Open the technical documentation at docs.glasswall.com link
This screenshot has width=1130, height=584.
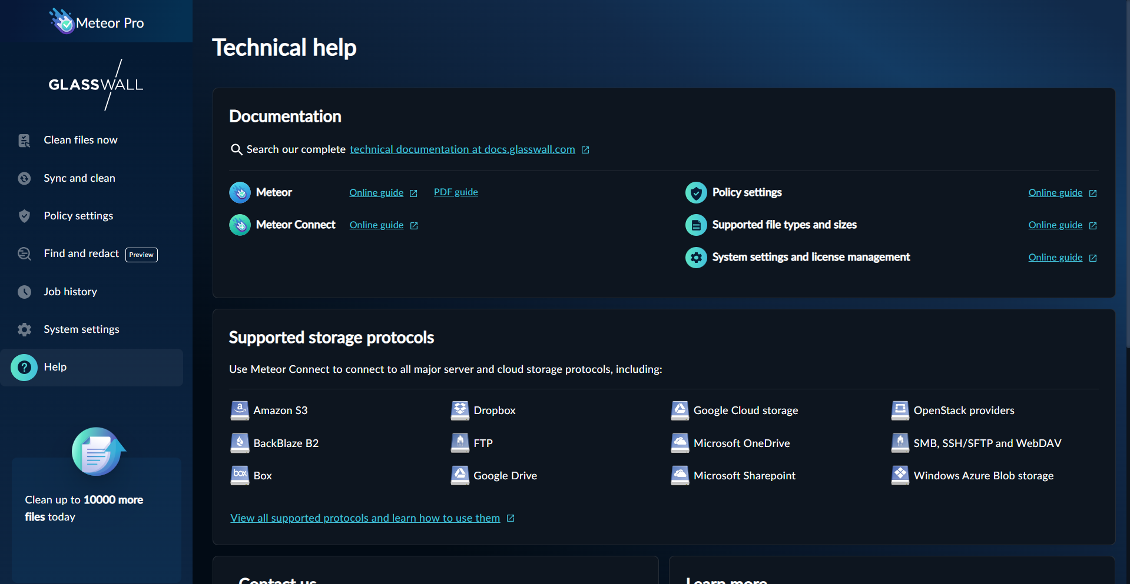coord(462,149)
